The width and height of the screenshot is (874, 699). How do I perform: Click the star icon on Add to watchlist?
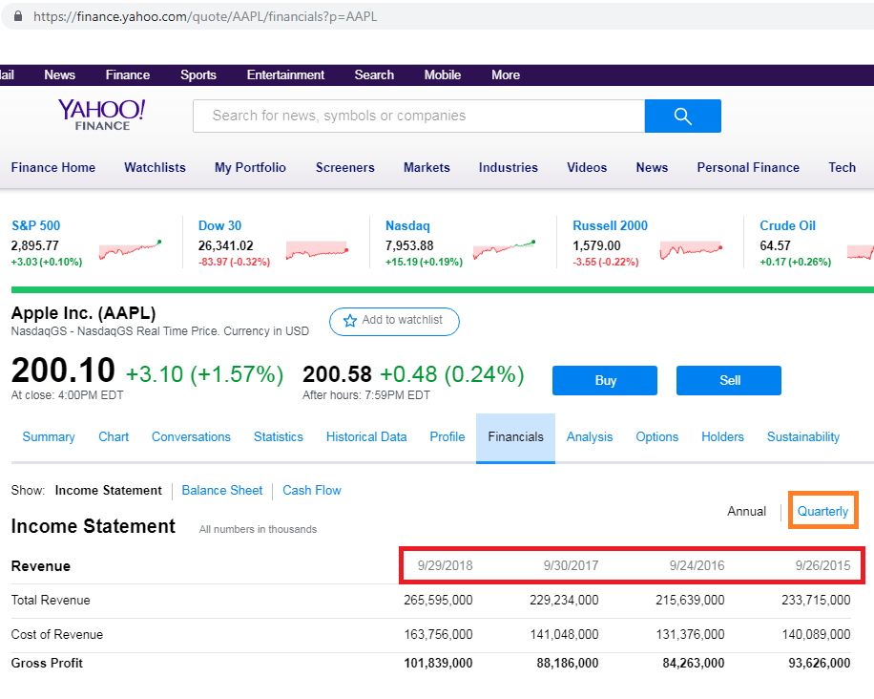coord(350,321)
